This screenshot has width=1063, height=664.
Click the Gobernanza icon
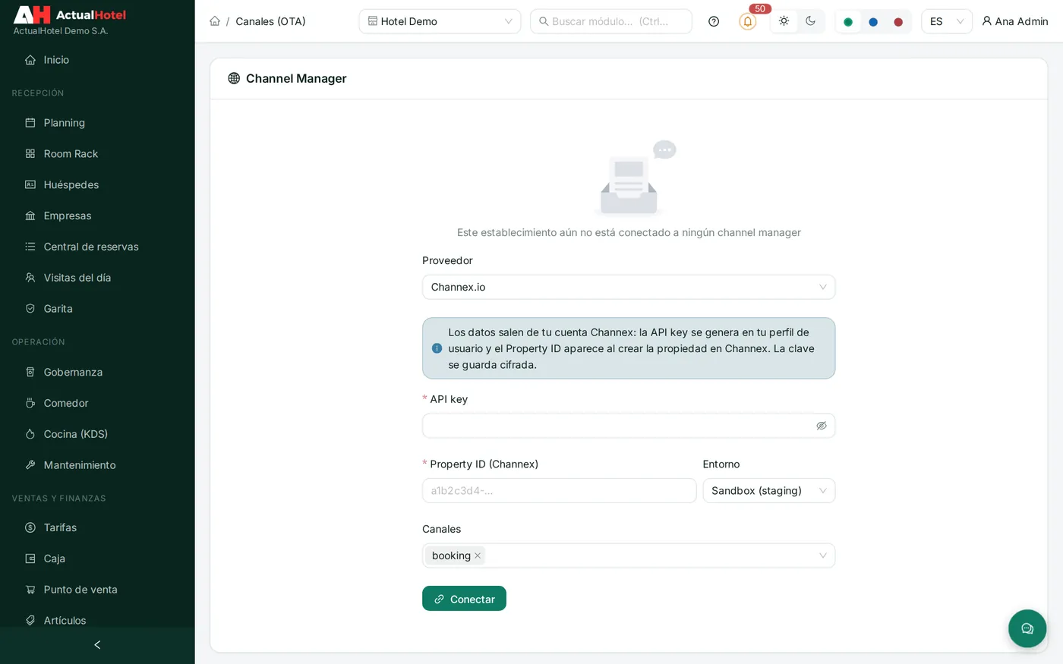pyautogui.click(x=30, y=372)
